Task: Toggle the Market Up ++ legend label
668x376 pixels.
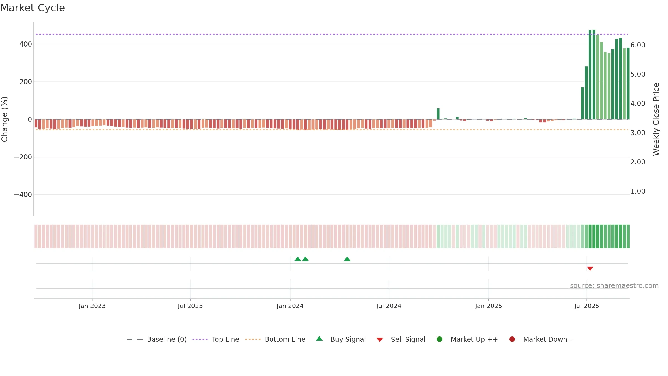Action: click(474, 340)
